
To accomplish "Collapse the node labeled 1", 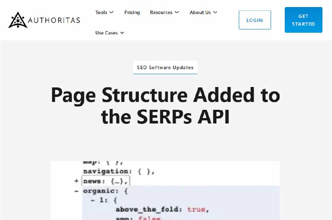I will [92, 200].
